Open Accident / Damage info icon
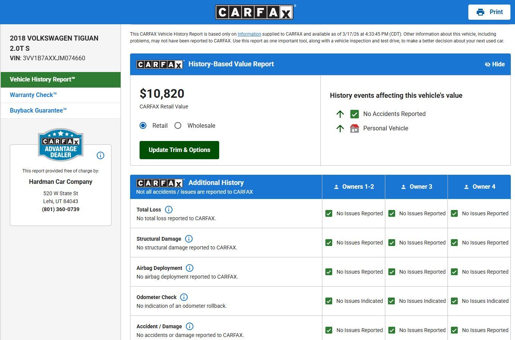515x340 pixels. (x=190, y=326)
